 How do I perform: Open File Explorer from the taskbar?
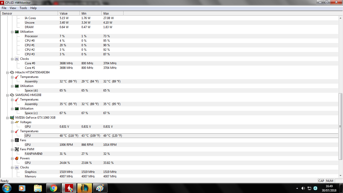coord(38,188)
